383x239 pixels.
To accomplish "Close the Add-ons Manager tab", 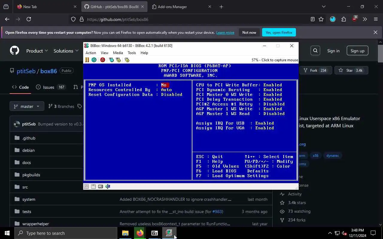I will [x=209, y=7].
